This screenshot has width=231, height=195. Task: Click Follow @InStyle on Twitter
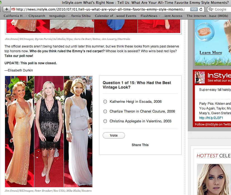(x=213, y=124)
